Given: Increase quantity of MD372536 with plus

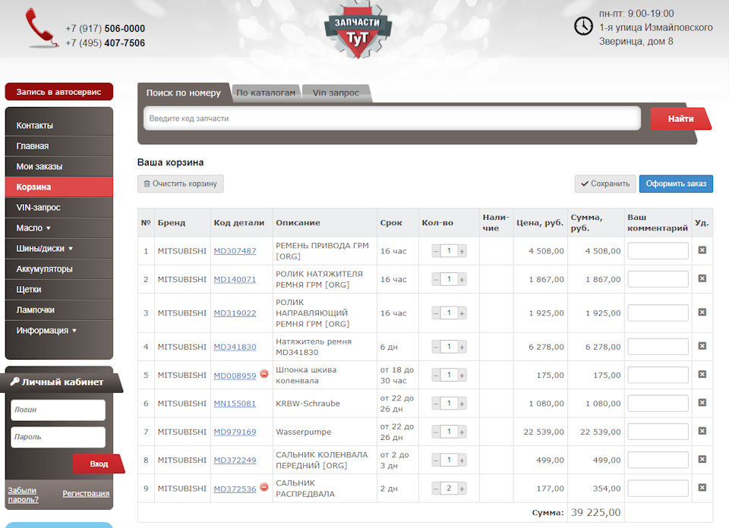Looking at the screenshot, I should [x=462, y=489].
